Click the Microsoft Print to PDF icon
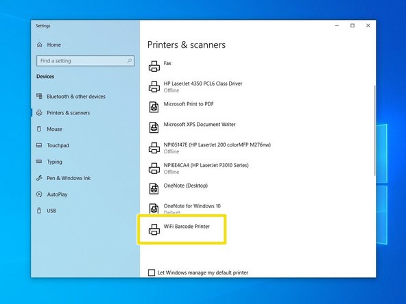The height and width of the screenshot is (304, 406). (x=154, y=107)
